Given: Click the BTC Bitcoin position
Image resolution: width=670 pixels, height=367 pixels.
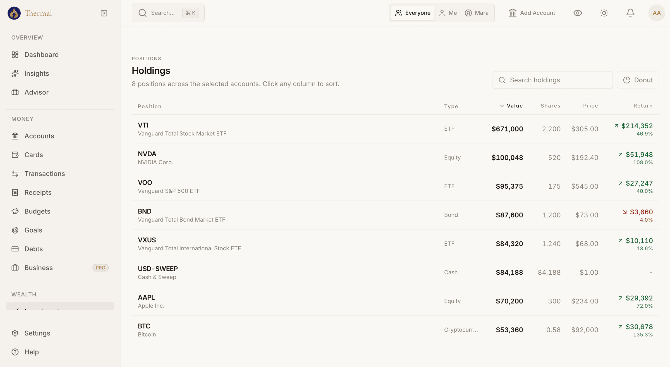Looking at the screenshot, I should (395, 330).
